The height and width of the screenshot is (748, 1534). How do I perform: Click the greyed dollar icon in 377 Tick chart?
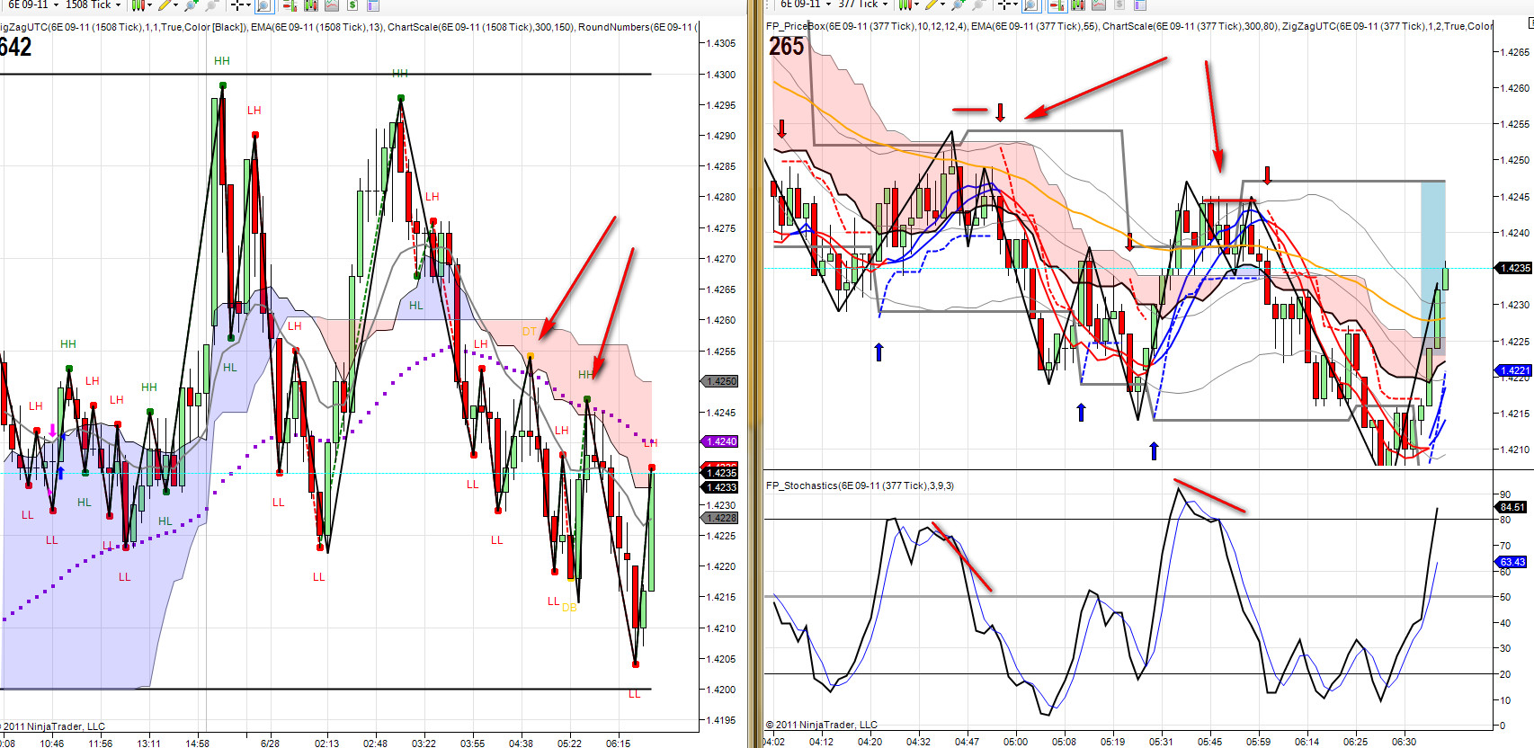[x=1119, y=4]
